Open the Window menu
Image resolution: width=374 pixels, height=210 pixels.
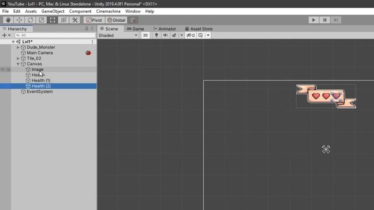tap(133, 11)
